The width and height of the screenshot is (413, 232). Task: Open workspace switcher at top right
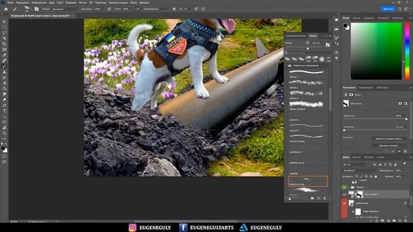(407, 9)
